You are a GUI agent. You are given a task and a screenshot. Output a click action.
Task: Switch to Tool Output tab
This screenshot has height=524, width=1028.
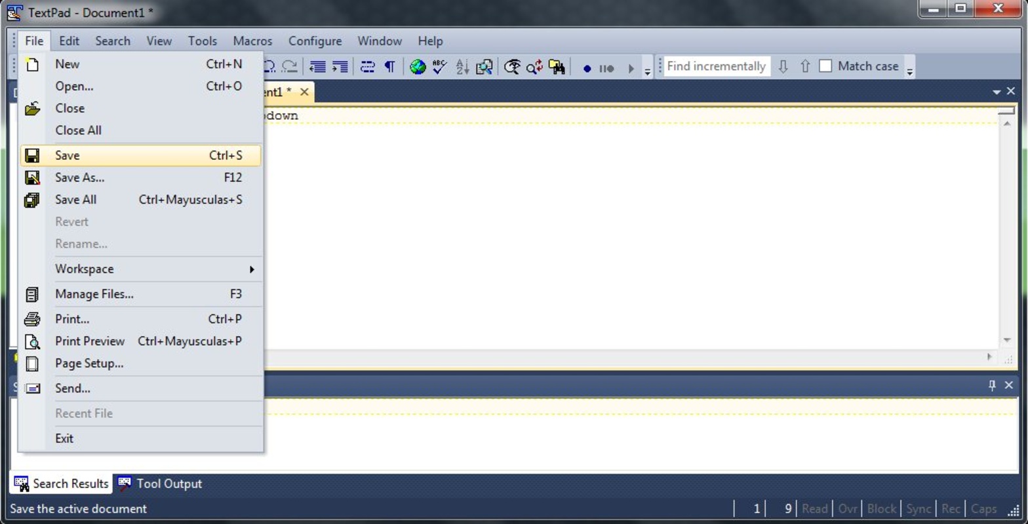click(x=159, y=483)
